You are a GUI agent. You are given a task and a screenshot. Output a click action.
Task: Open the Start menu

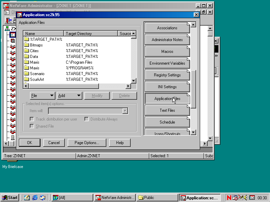coord(10,198)
